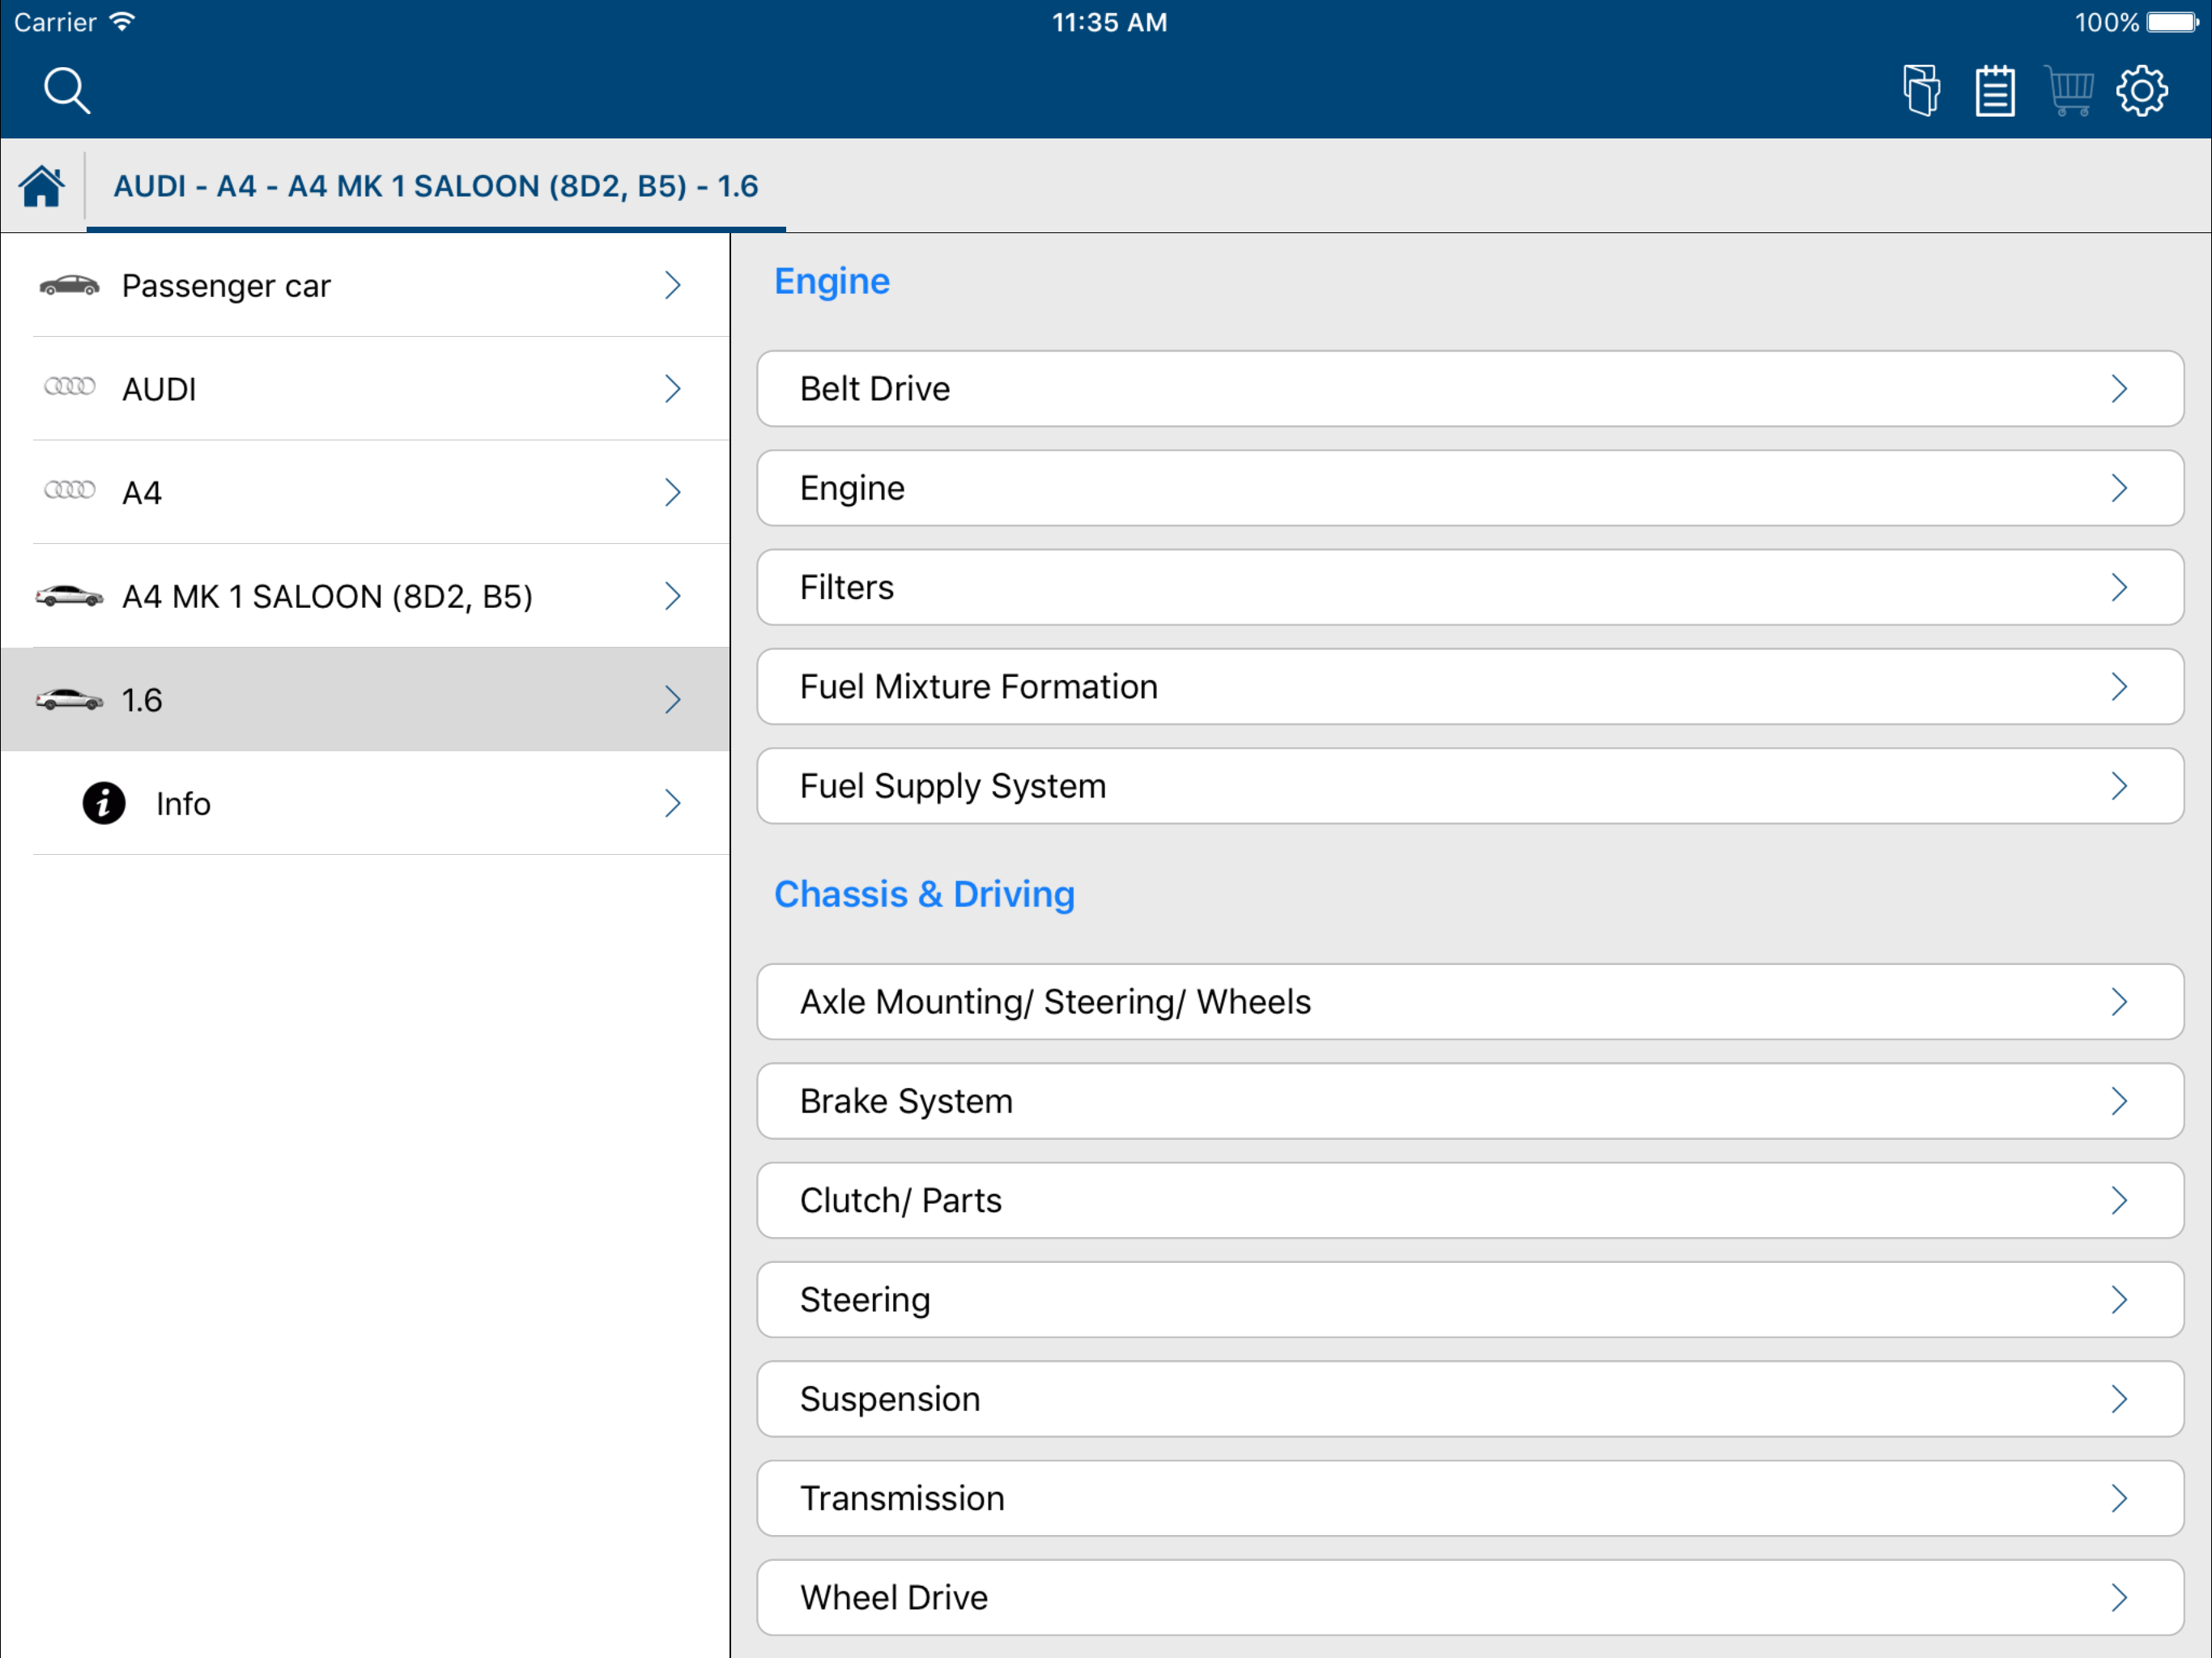This screenshot has height=1658, width=2212.
Task: Open Fuel Mixture Formation chevron arrow
Action: 2119,687
